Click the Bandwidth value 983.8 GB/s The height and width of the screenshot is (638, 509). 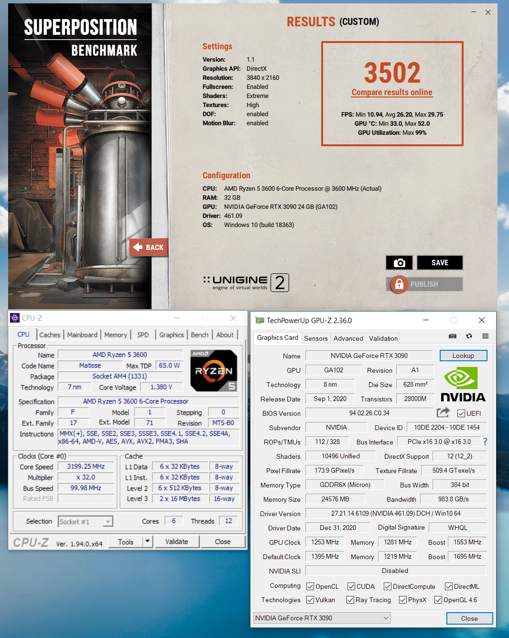click(454, 499)
